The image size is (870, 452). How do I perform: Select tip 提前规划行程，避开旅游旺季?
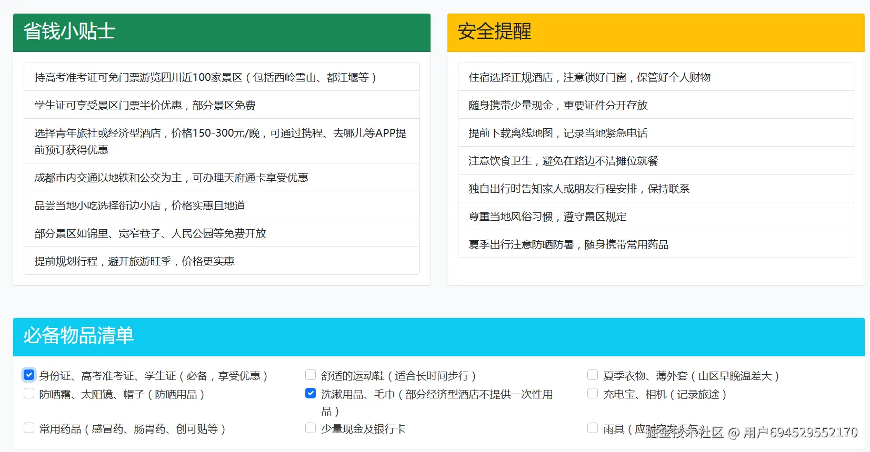222,261
